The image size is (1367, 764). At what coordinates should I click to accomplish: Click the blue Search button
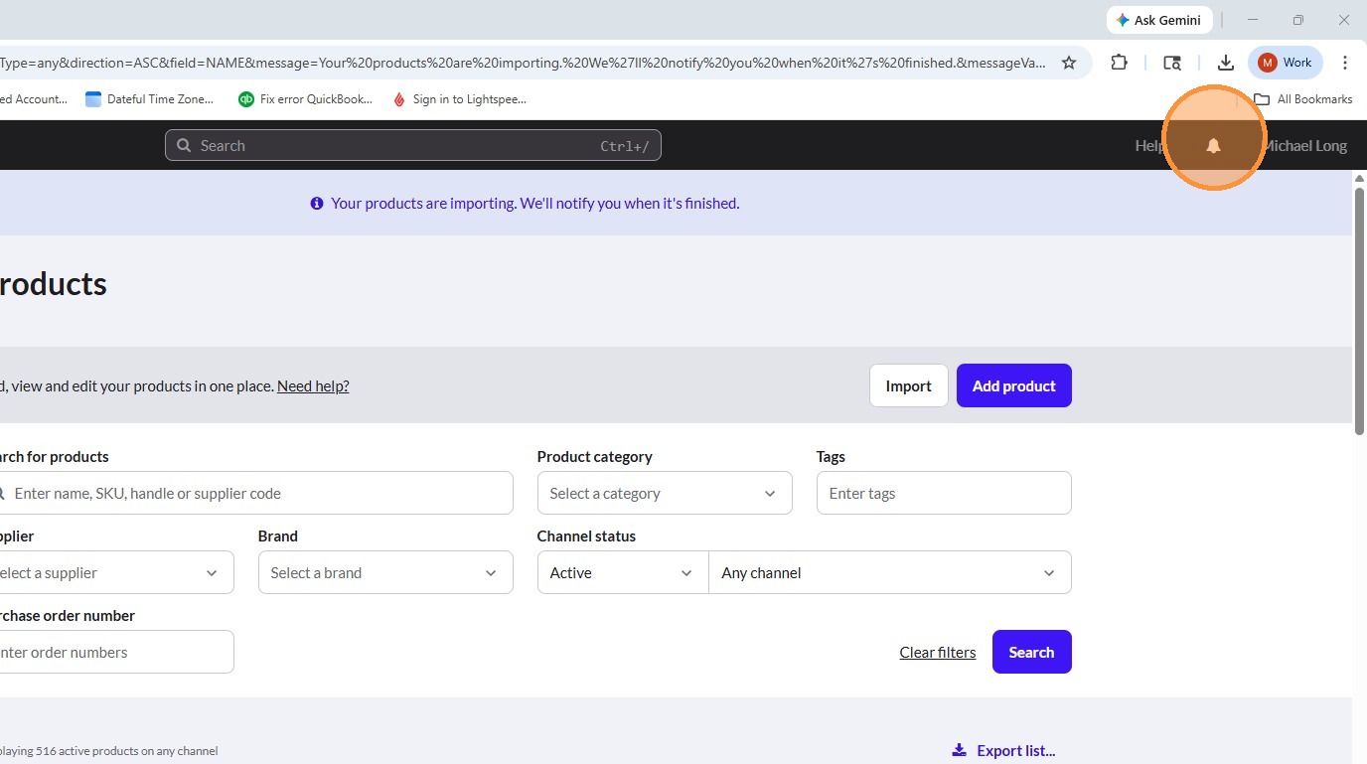(x=1032, y=652)
